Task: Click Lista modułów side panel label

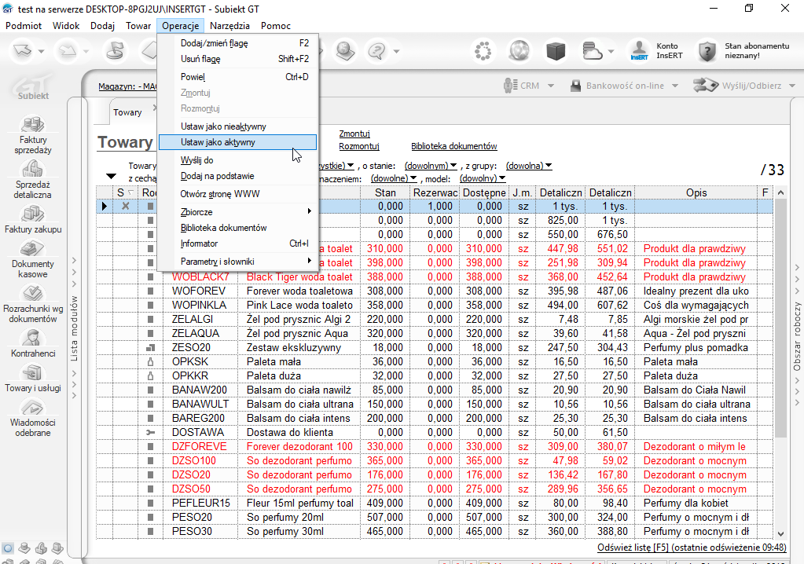Action: click(x=74, y=328)
